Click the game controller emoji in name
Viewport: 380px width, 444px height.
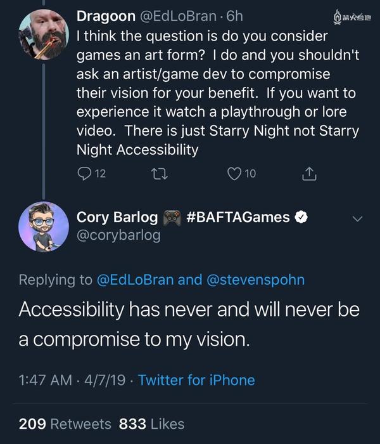point(172,218)
